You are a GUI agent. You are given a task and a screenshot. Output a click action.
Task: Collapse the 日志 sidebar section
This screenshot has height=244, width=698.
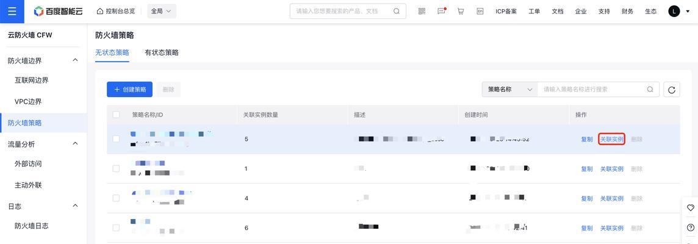click(75, 206)
